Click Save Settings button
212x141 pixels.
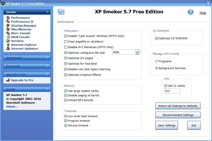click(167, 125)
